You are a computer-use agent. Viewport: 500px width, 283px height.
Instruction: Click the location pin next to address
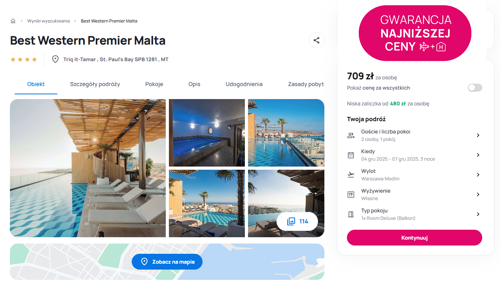tap(56, 59)
